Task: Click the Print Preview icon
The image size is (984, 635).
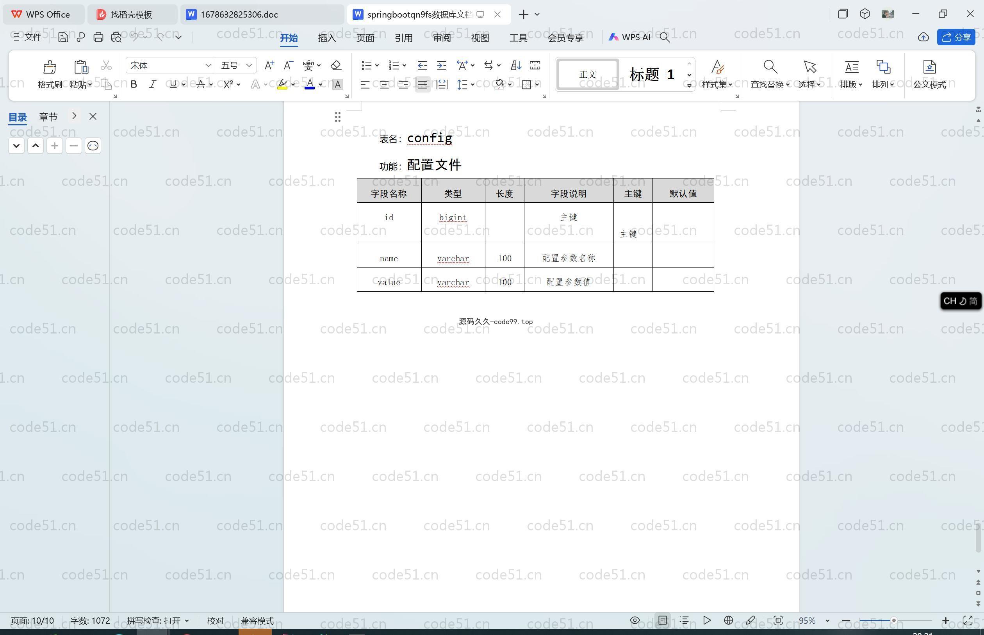Action: point(116,37)
